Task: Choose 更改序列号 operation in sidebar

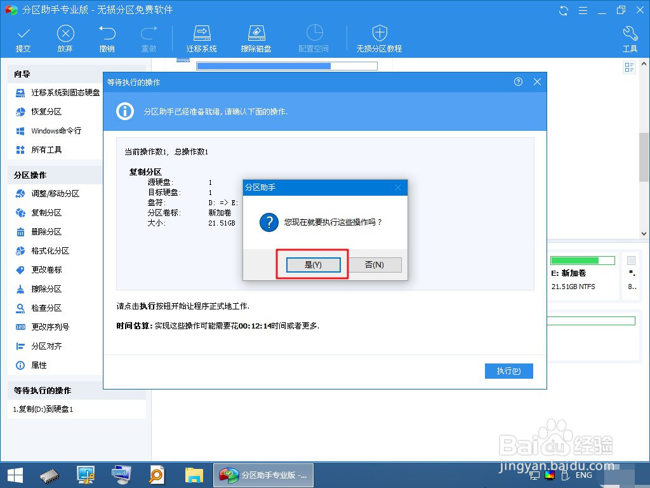Action: (x=43, y=327)
